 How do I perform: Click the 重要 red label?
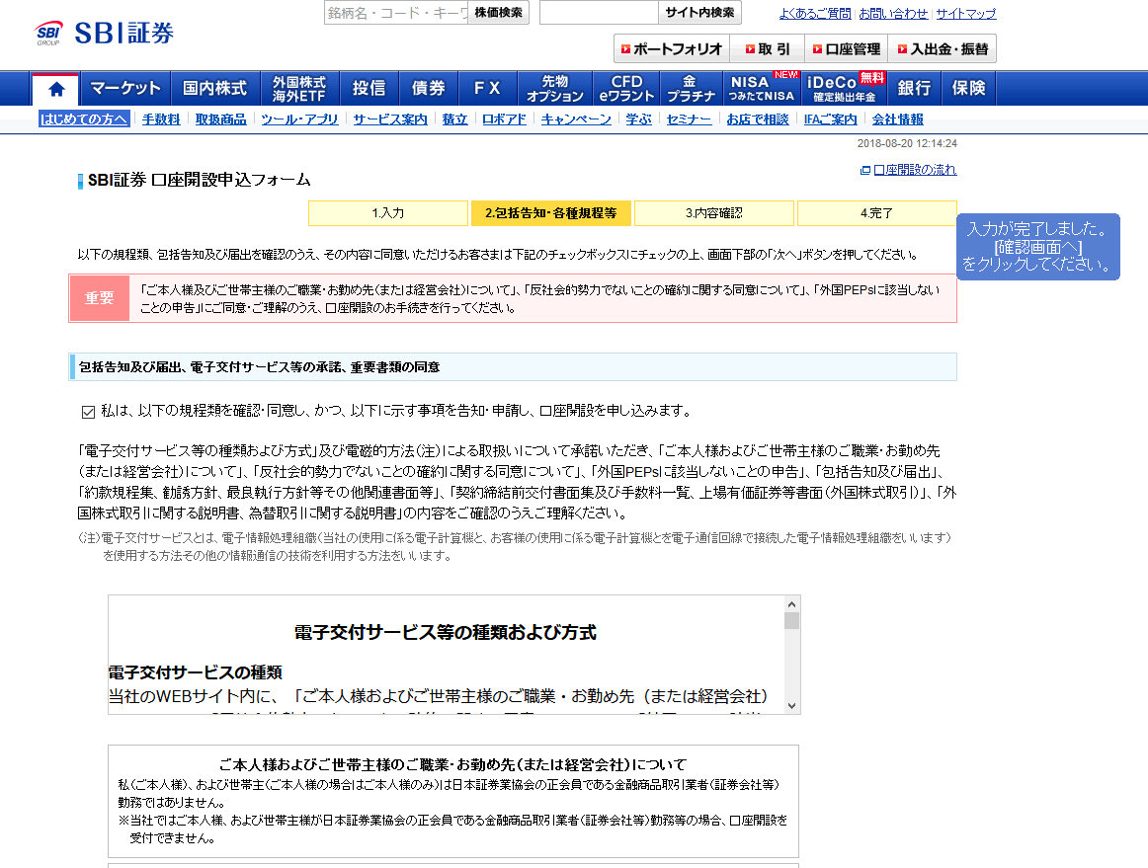(100, 298)
